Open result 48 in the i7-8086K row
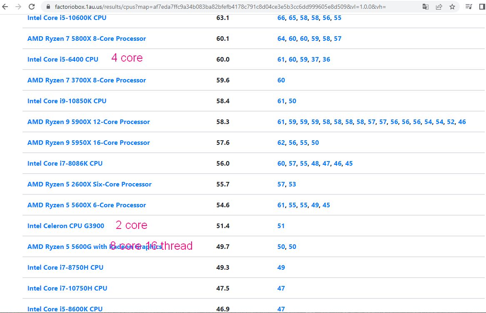The width and height of the screenshot is (486, 313). point(315,163)
